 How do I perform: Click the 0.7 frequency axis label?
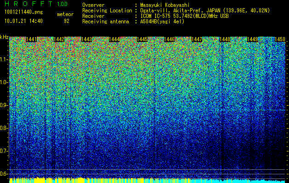[4, 151]
